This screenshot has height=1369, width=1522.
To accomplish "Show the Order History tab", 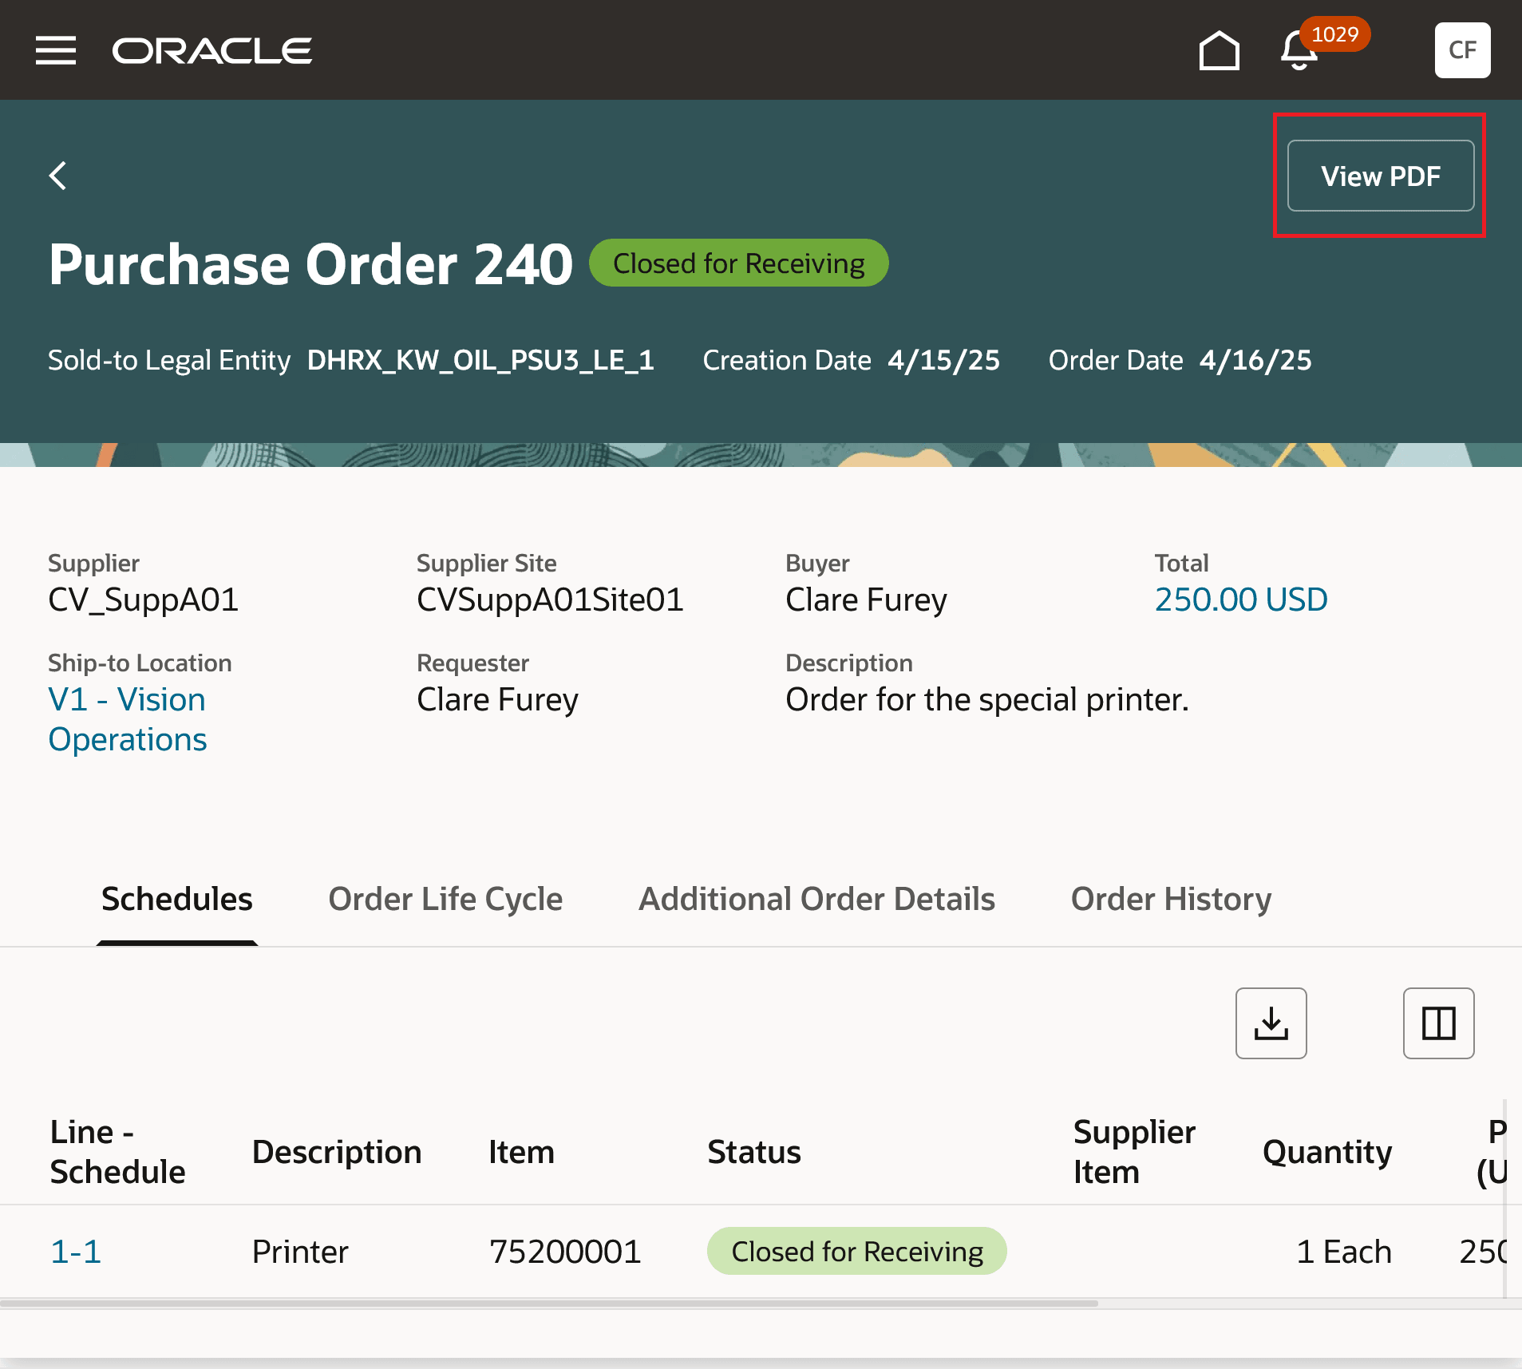I will click(x=1171, y=900).
